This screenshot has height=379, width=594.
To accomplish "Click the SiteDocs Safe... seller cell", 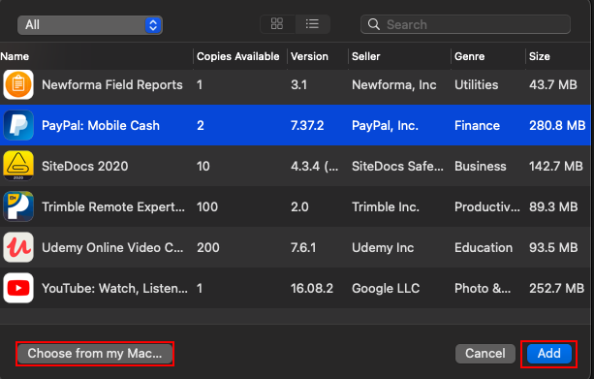I will tap(397, 166).
